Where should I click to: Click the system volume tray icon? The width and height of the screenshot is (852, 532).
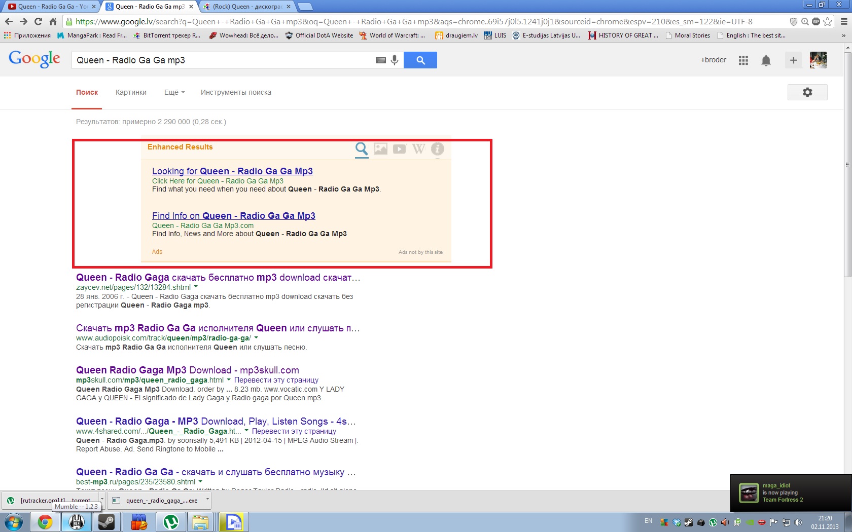[x=798, y=522]
